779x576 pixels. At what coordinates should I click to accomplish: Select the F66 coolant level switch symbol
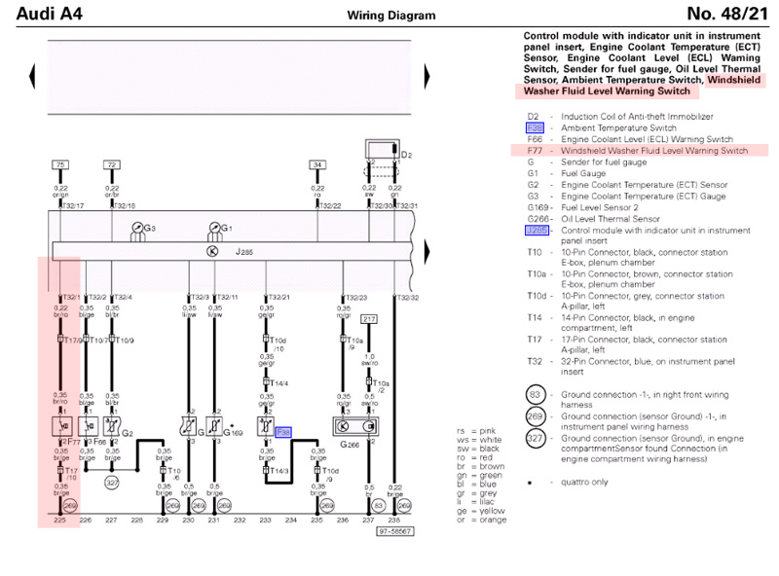tap(87, 426)
